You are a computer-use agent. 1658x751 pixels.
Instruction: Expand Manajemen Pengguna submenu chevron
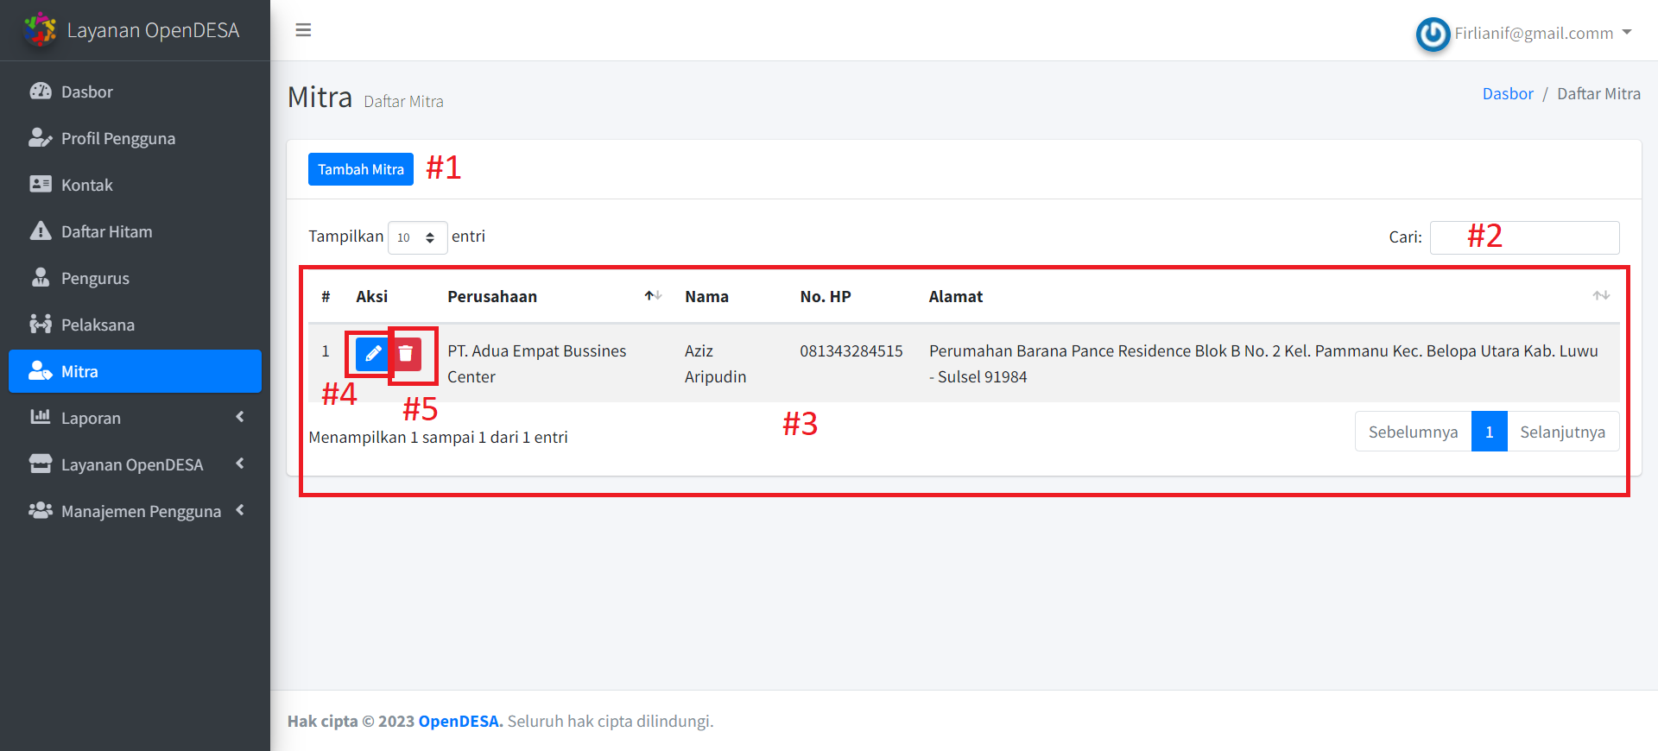click(240, 510)
